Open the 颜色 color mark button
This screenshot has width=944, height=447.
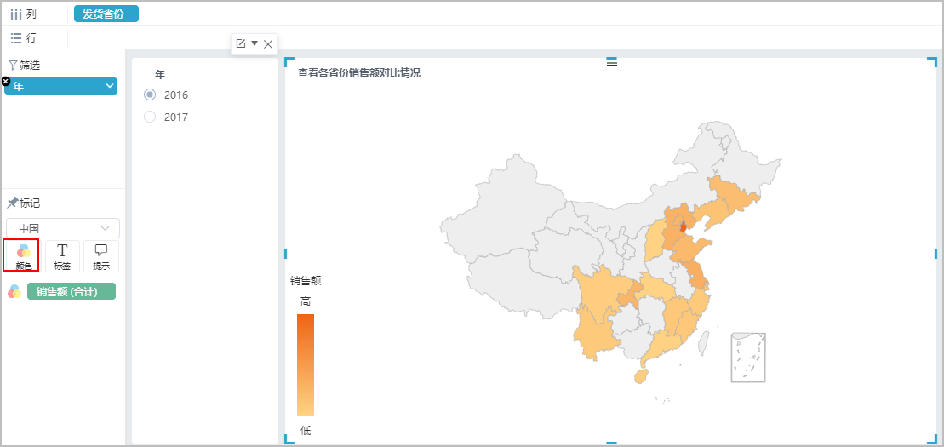pyautogui.click(x=24, y=255)
